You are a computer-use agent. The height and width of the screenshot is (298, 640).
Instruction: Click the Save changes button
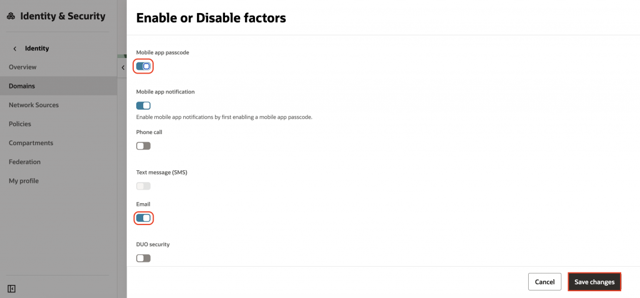[594, 282]
